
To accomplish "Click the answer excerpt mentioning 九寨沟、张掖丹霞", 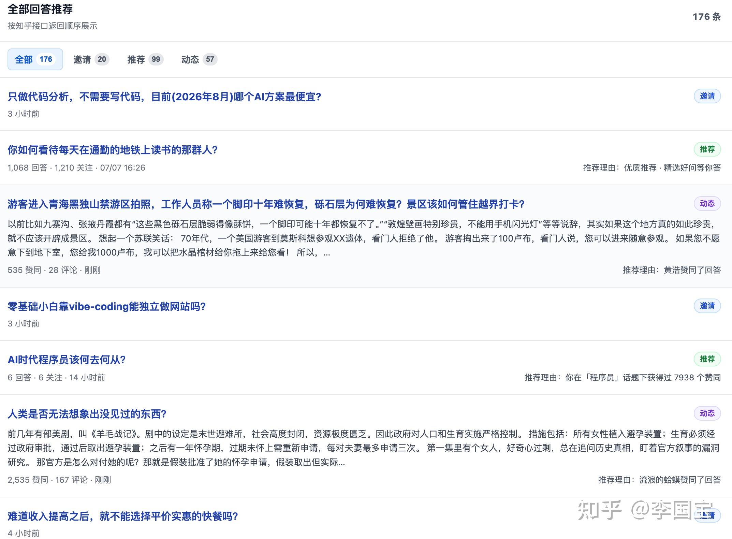I will [364, 238].
